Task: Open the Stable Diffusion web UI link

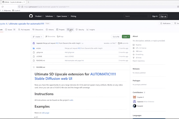Action: pos(53,79)
